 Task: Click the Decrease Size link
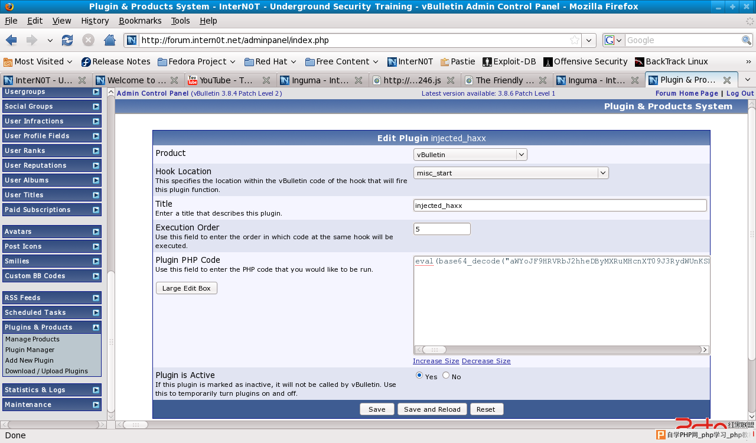486,361
